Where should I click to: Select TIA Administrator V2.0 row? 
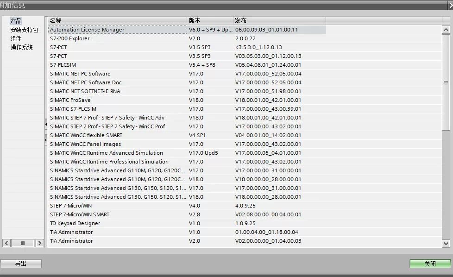(187, 241)
